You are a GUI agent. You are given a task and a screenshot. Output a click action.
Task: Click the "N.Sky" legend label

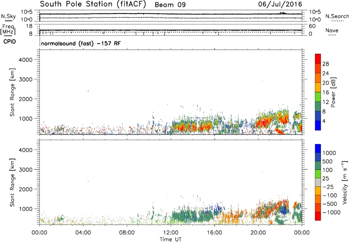click(x=8, y=16)
